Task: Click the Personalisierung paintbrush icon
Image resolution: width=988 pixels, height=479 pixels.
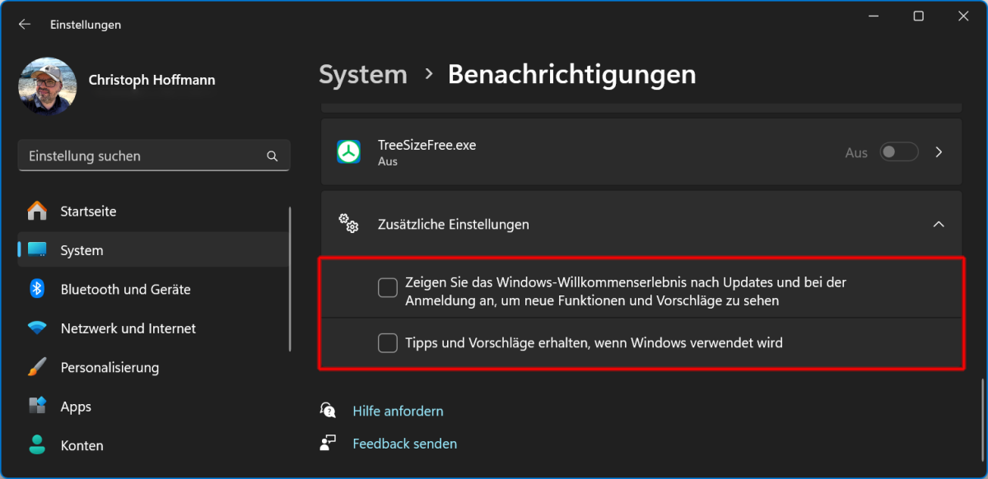Action: 37,367
